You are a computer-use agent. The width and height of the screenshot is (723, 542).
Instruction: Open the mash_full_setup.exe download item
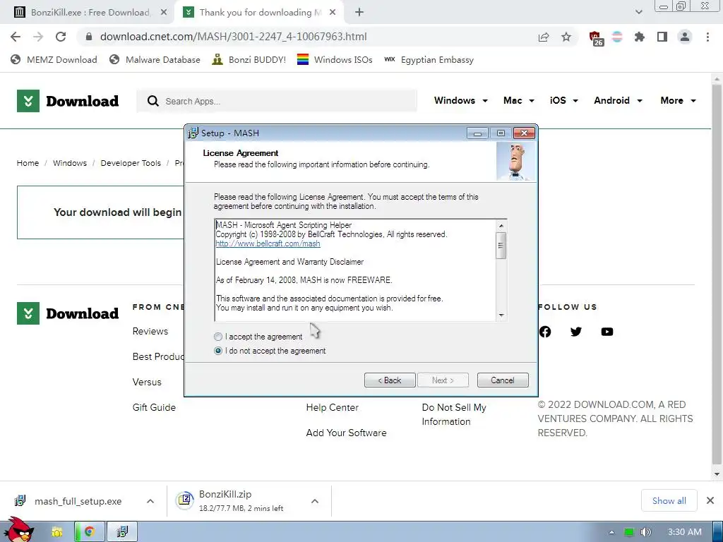point(69,501)
